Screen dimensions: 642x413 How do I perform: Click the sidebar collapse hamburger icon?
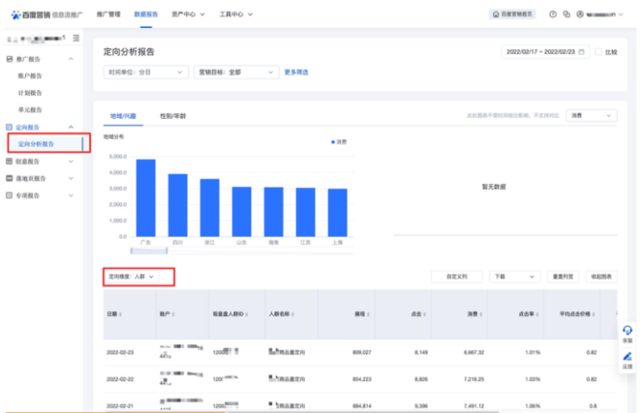point(76,39)
